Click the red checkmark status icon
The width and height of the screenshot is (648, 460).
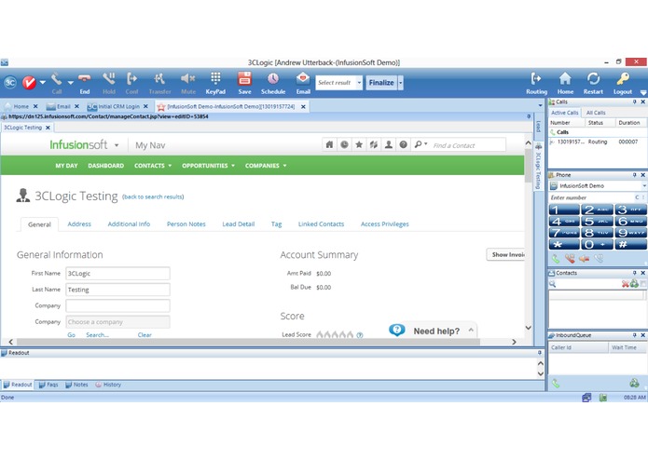29,83
